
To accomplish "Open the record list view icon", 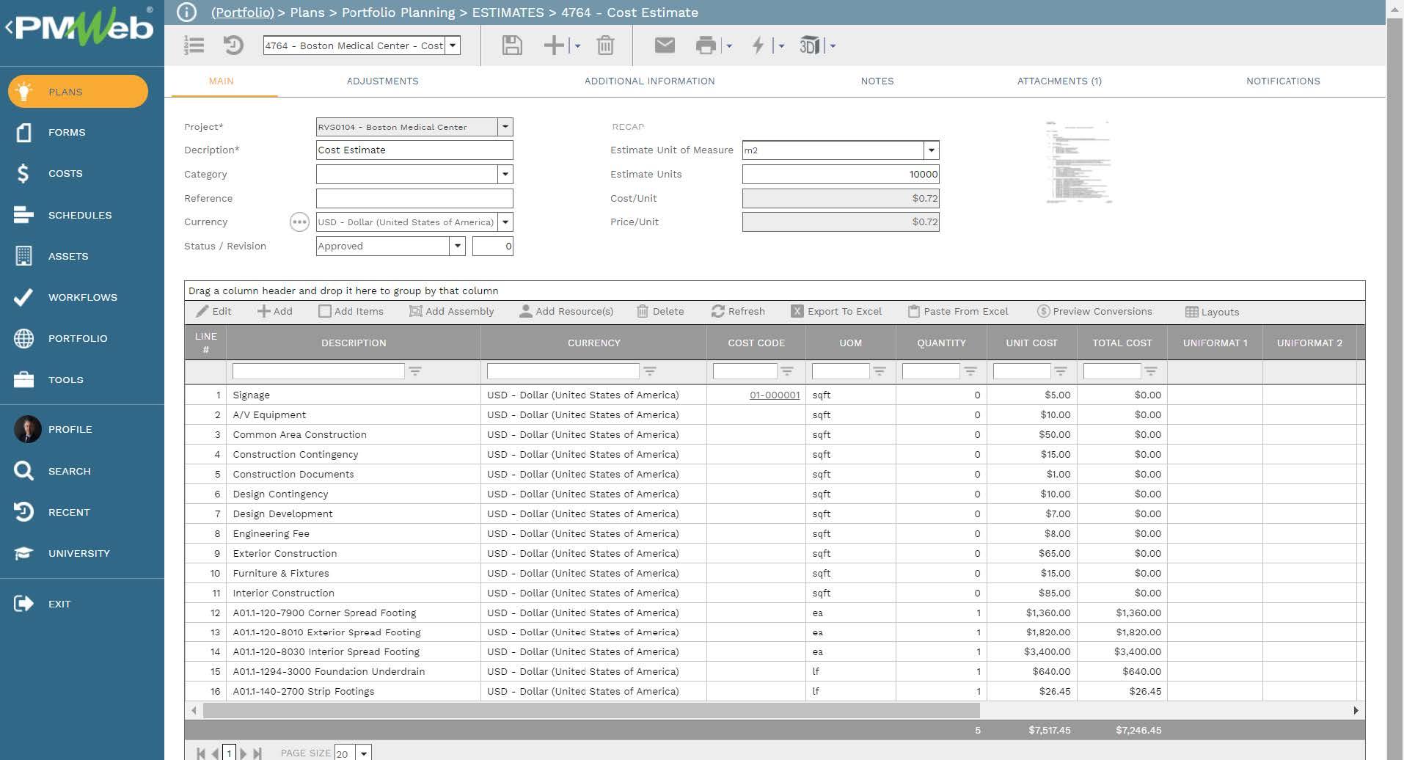I will 194,45.
